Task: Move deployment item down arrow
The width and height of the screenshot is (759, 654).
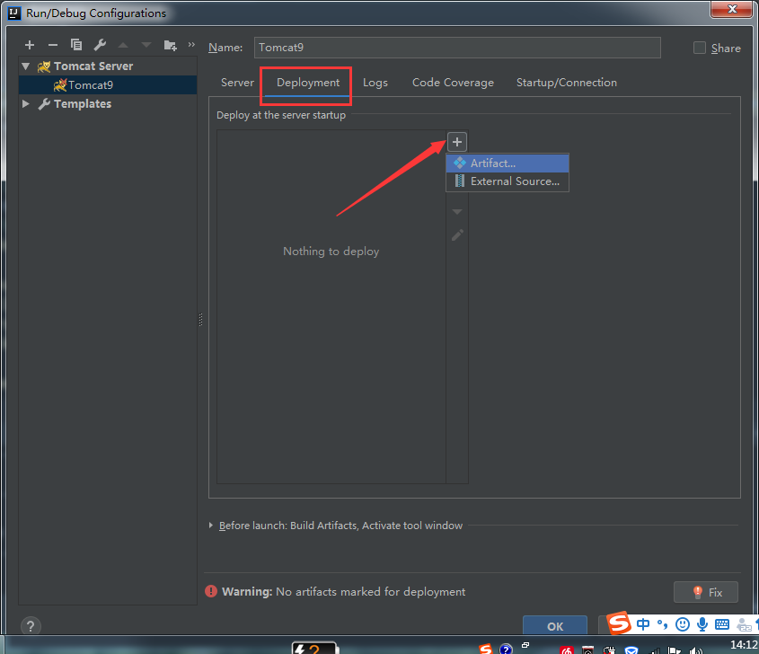Action: [457, 212]
